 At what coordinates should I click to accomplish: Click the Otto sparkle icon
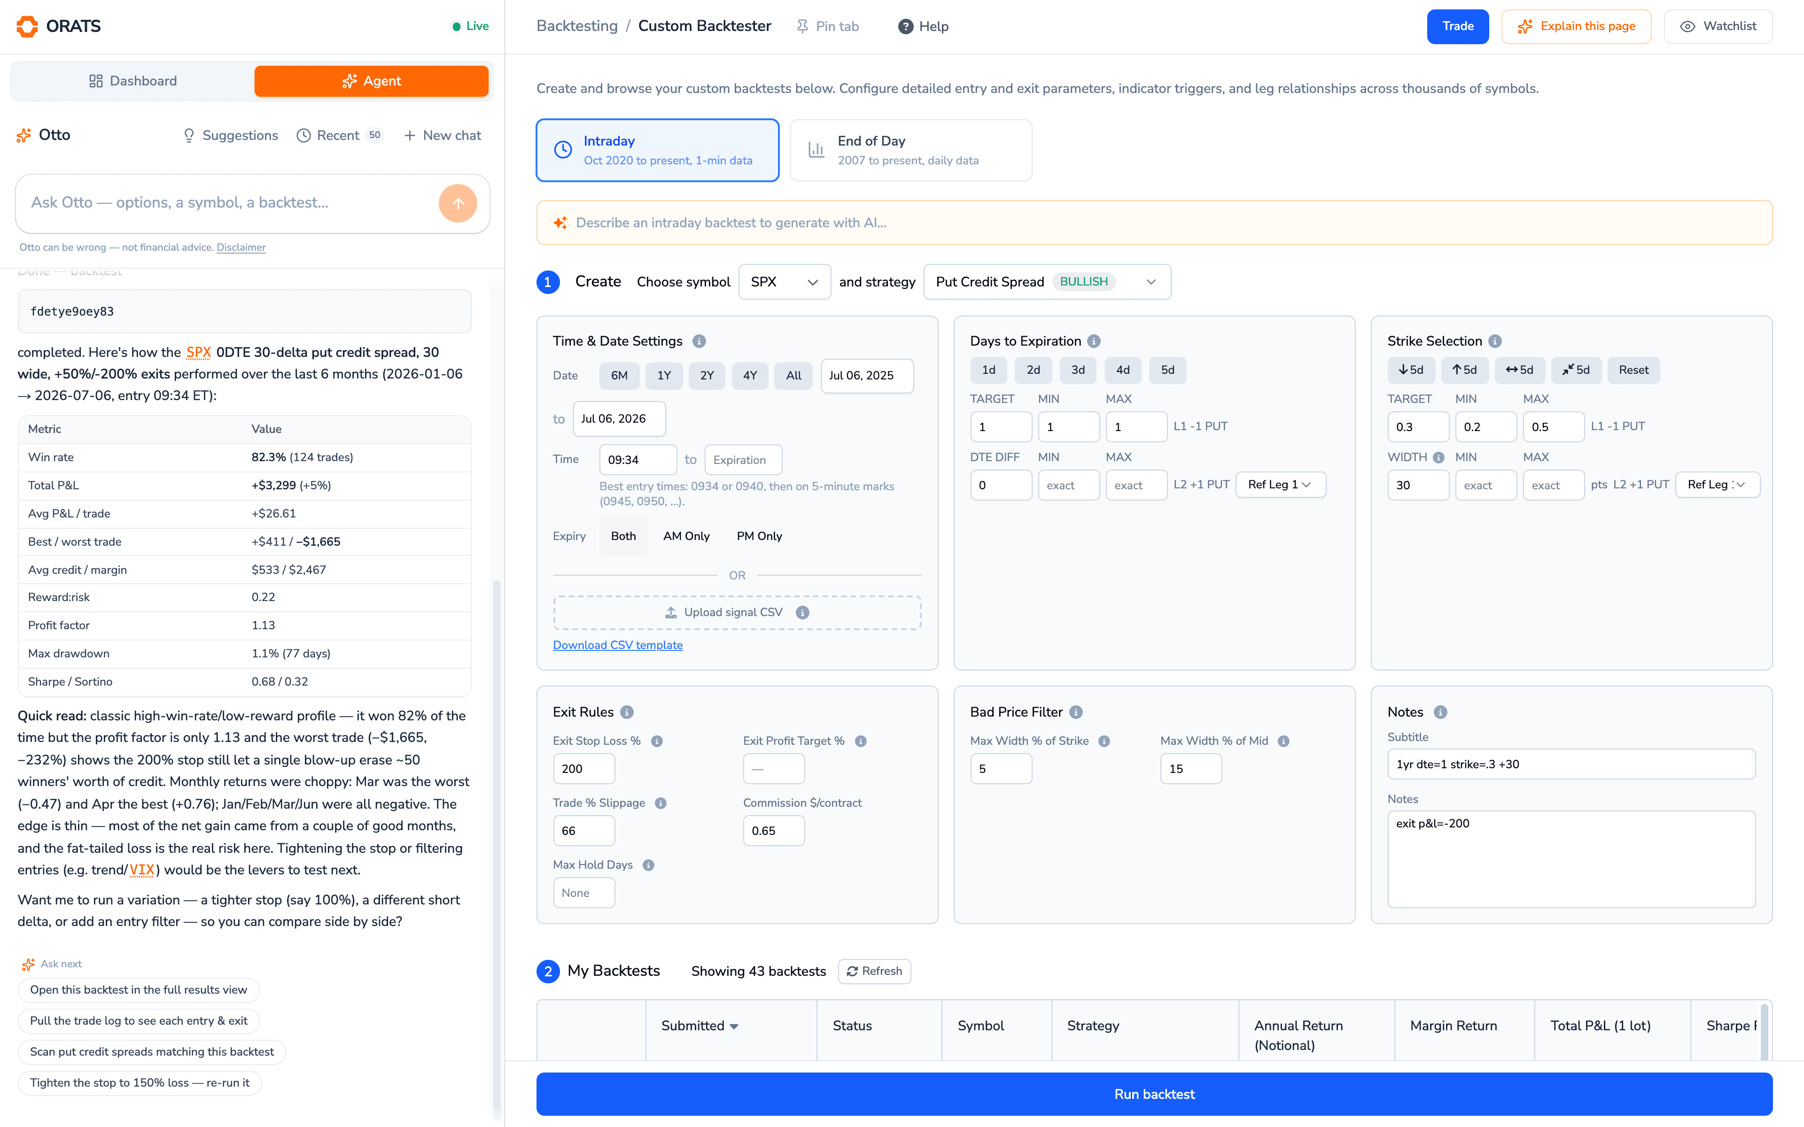click(x=24, y=135)
